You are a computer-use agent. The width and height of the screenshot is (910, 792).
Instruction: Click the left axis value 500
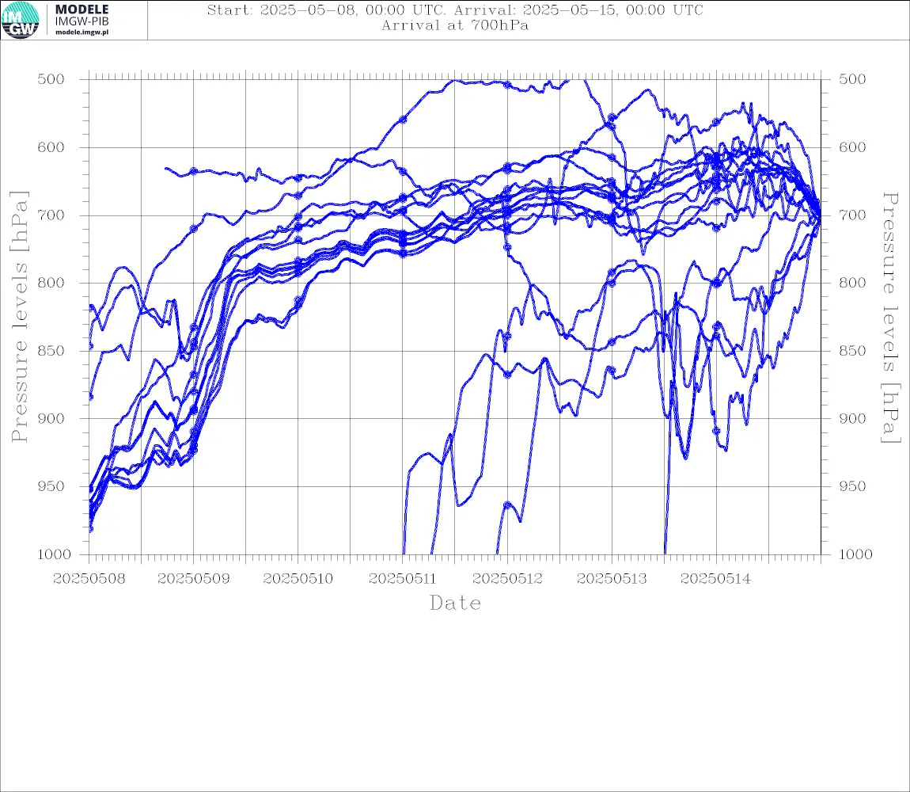(x=51, y=79)
